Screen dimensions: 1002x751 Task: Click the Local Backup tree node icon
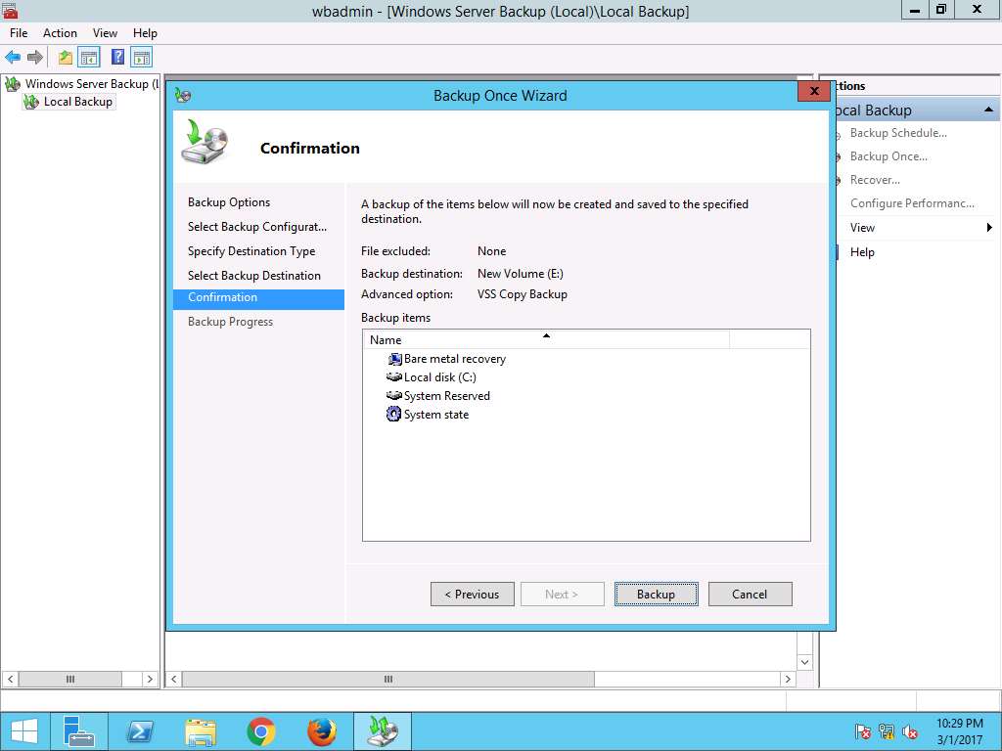pyautogui.click(x=31, y=102)
